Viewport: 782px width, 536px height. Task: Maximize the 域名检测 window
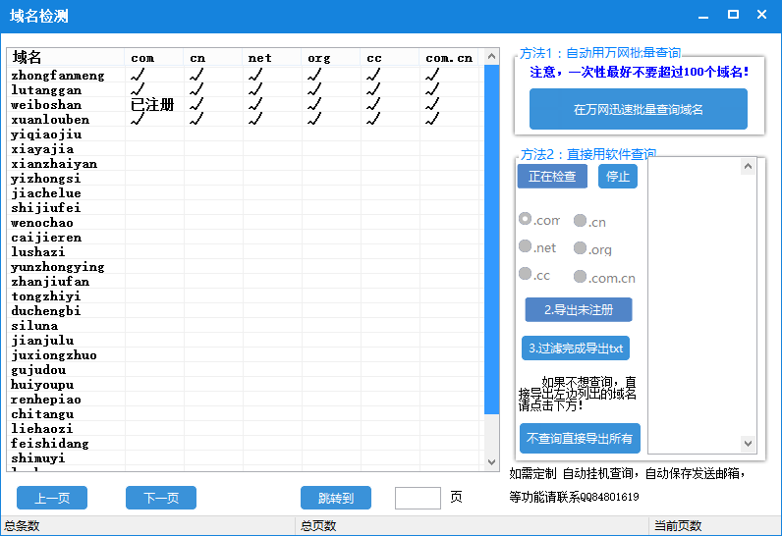(733, 15)
